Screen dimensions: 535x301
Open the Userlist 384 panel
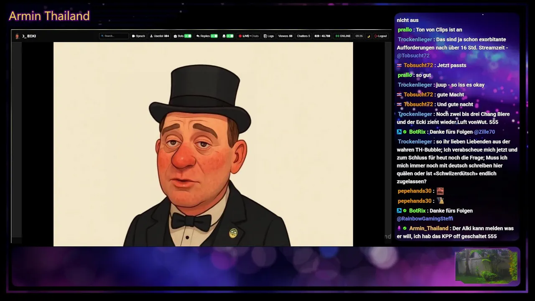(159, 36)
